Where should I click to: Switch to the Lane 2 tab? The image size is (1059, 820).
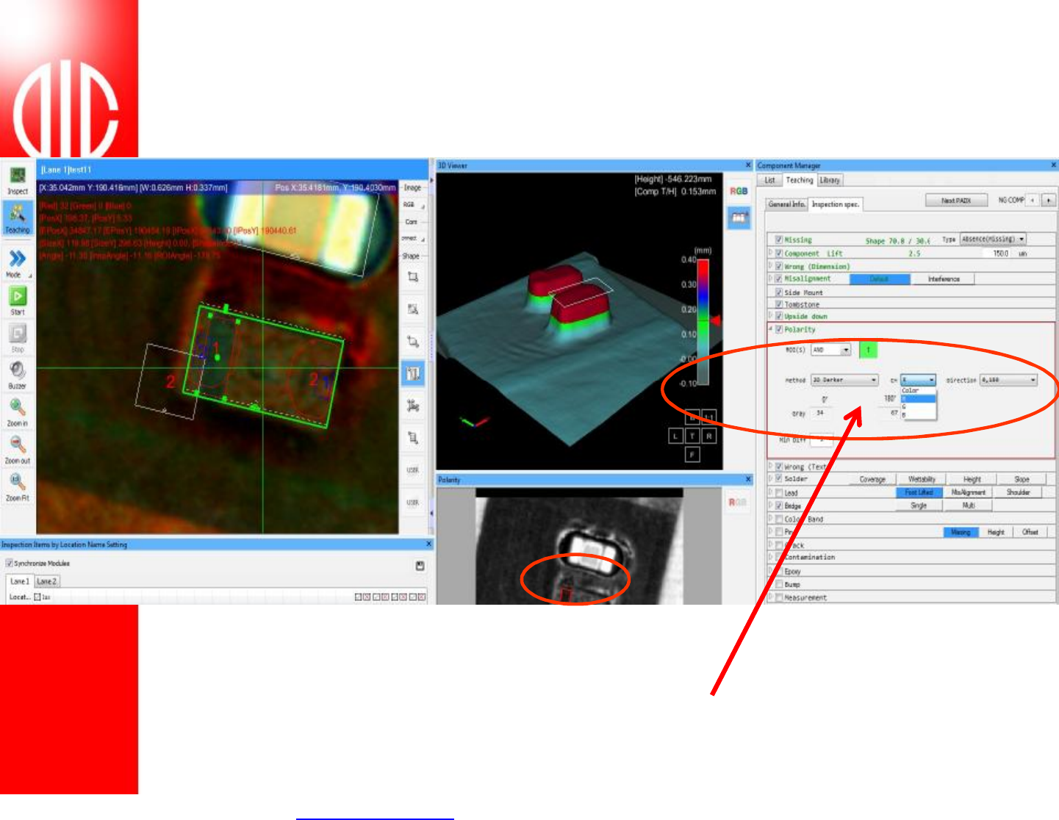coord(46,581)
